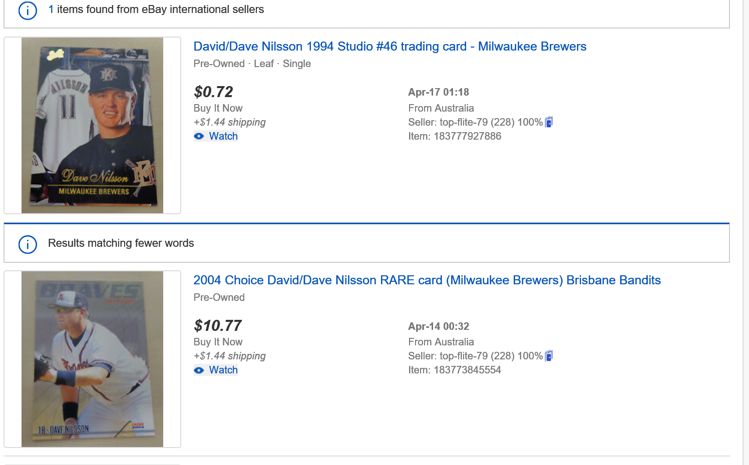This screenshot has height=465, width=749.
Task: Click the info icon next to international sellers message
Action: (28, 11)
